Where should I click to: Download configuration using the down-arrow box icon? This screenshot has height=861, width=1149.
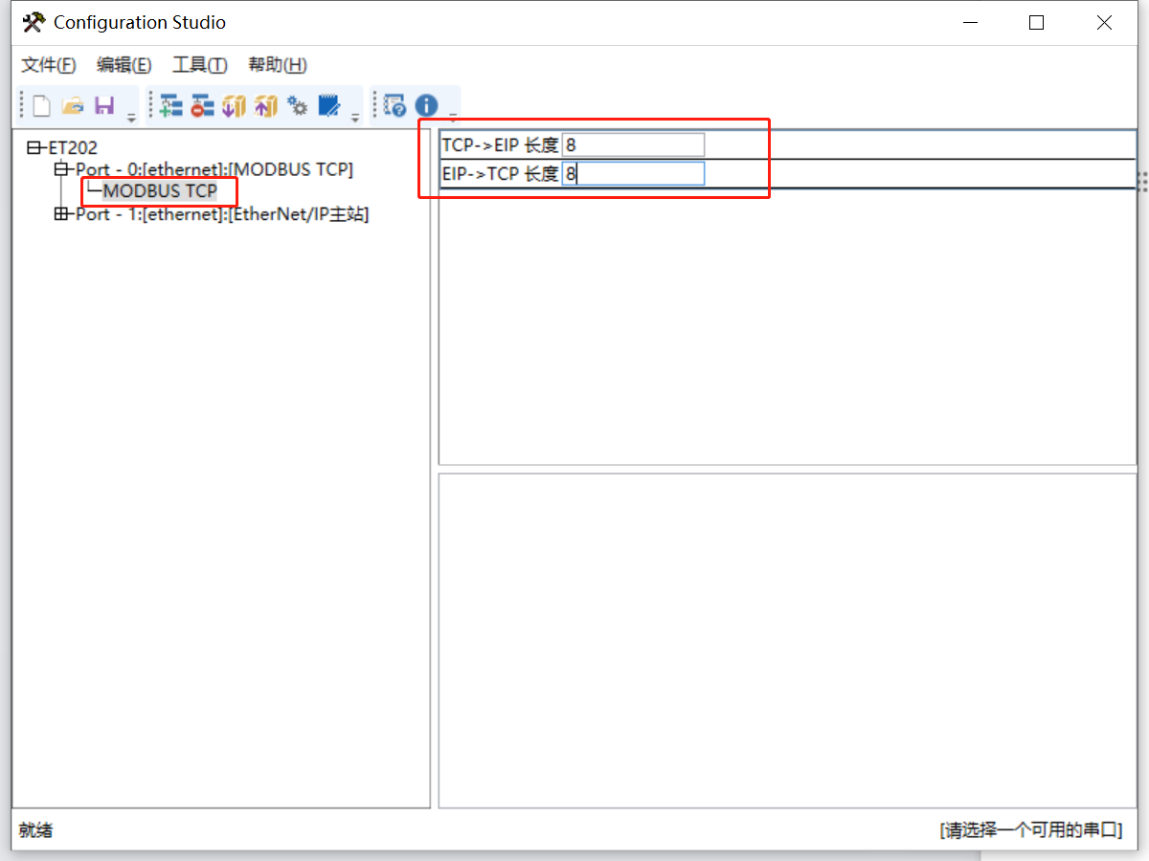[235, 106]
